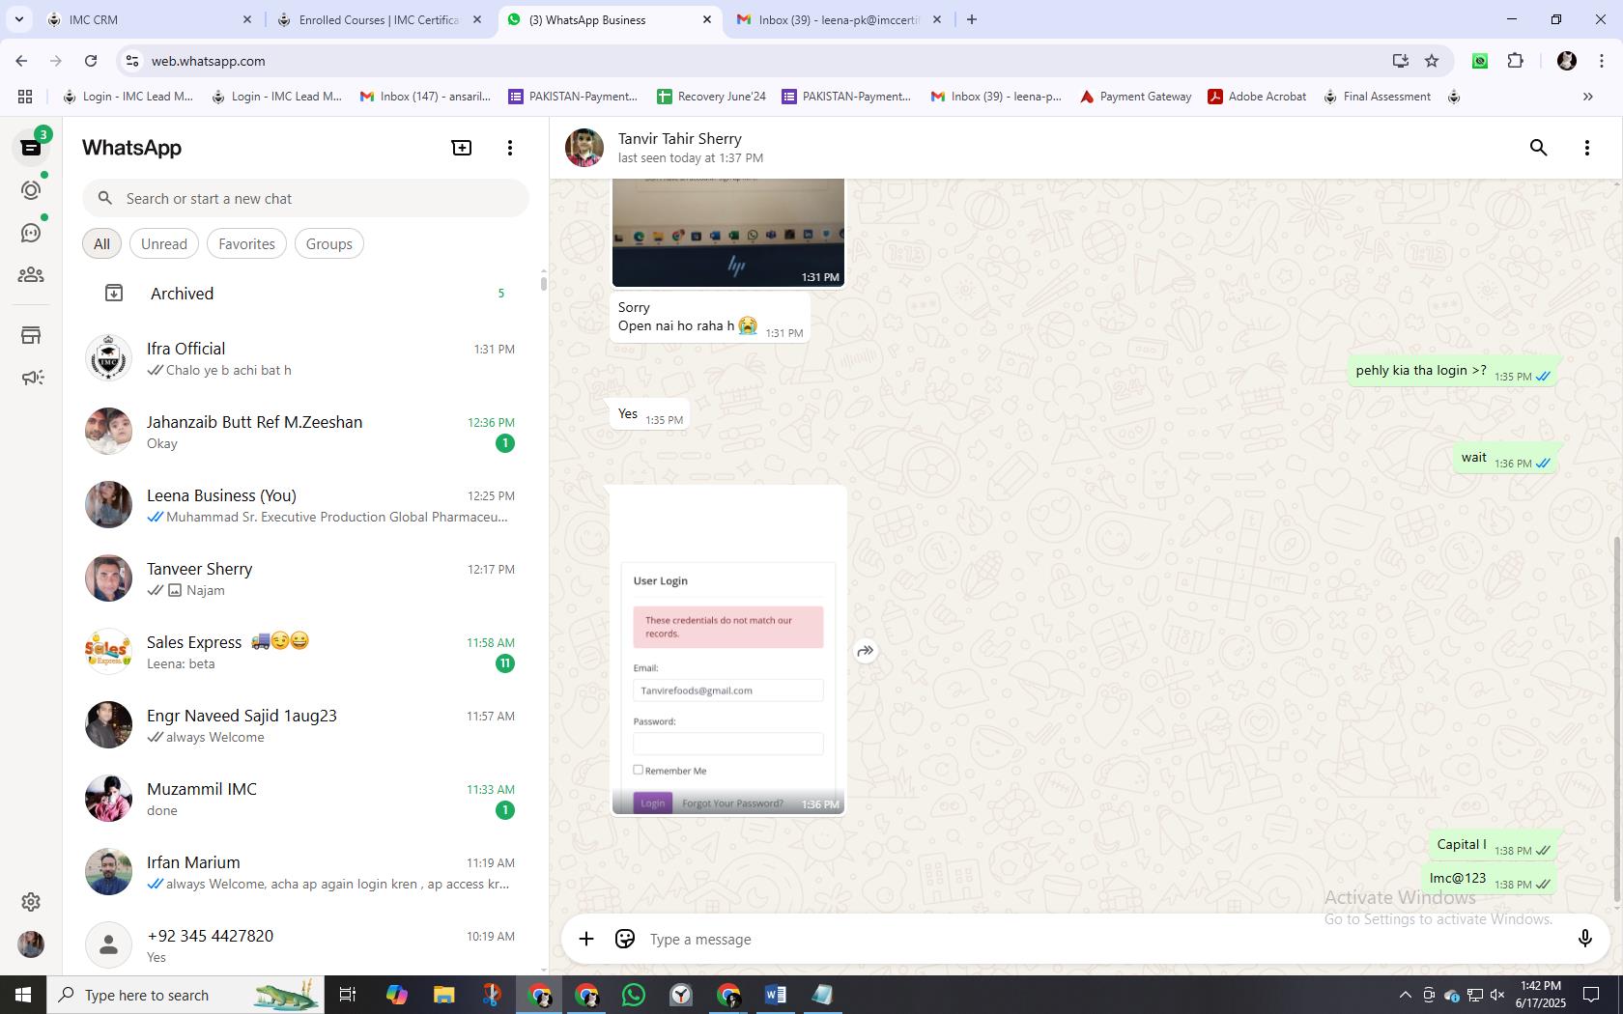1623x1014 pixels.
Task: Open the Adobe Acrobat bookmark
Action: click(1257, 97)
